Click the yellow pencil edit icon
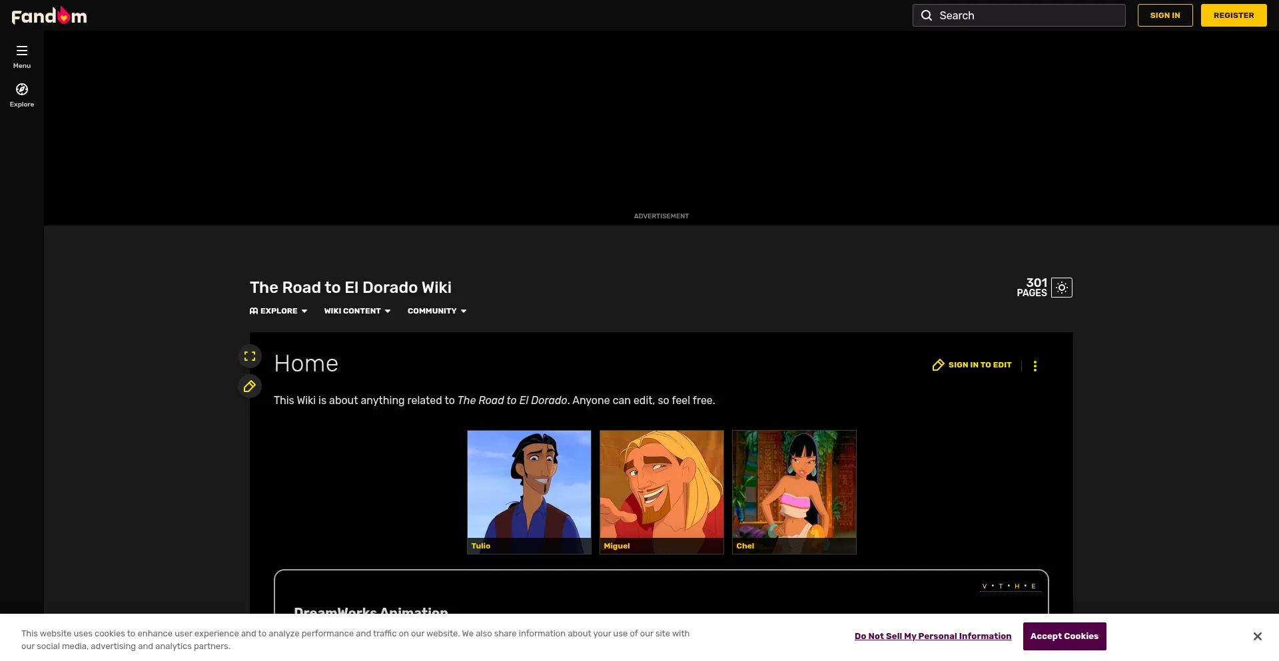 click(250, 387)
